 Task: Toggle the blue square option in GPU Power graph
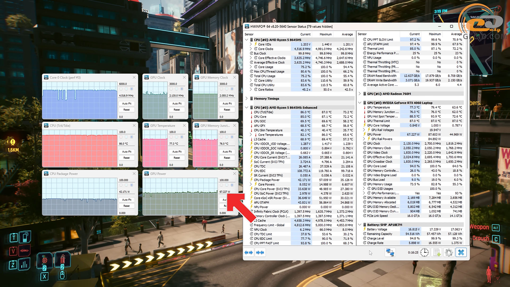[x=232, y=185]
